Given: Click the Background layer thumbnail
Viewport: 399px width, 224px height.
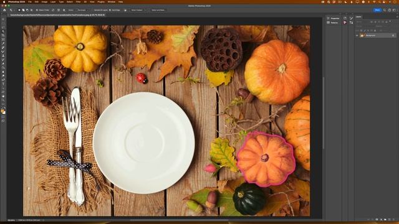Looking at the screenshot, I should click(x=362, y=35).
